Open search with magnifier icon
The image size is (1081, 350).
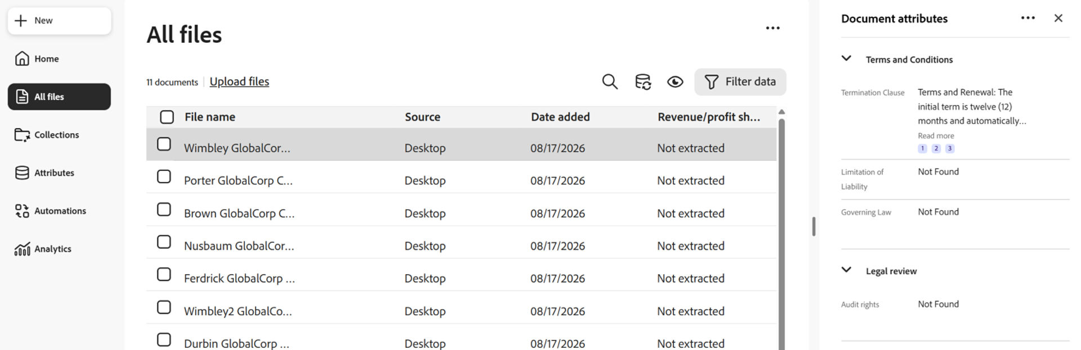[610, 82]
